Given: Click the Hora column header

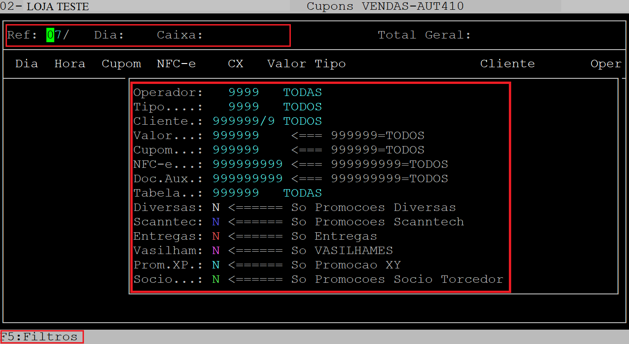Looking at the screenshot, I should point(70,64).
